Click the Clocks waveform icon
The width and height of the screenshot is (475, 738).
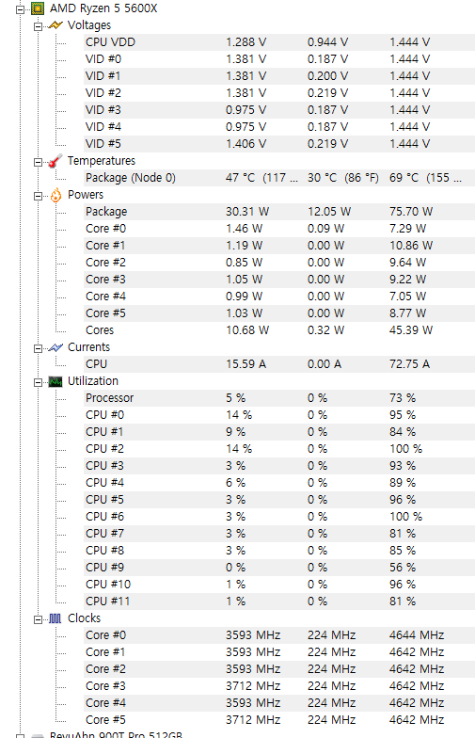tap(55, 618)
